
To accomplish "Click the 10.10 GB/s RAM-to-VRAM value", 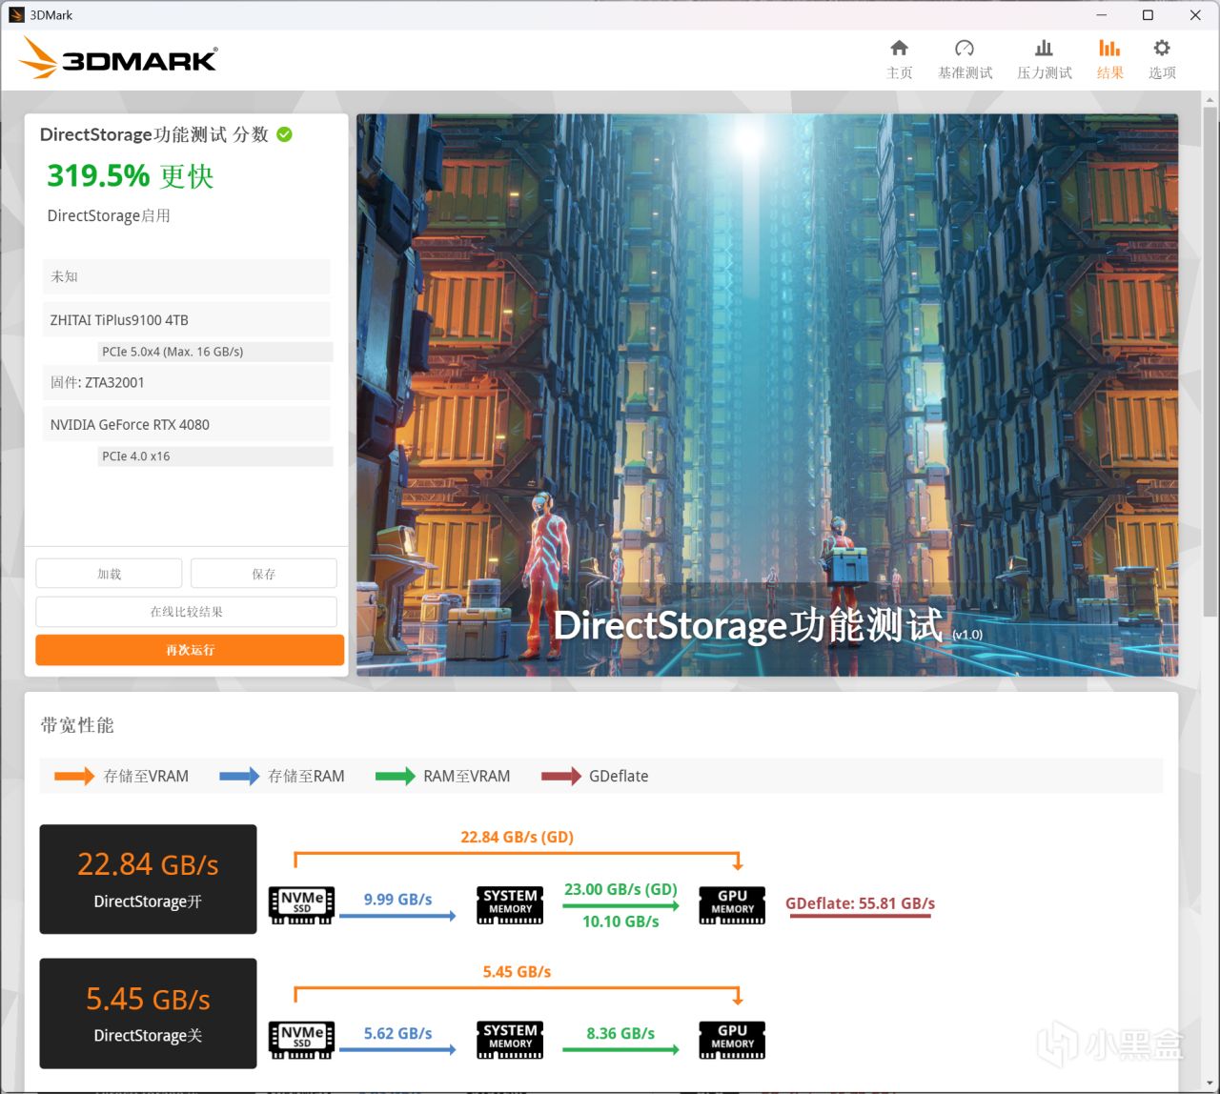I will (620, 922).
